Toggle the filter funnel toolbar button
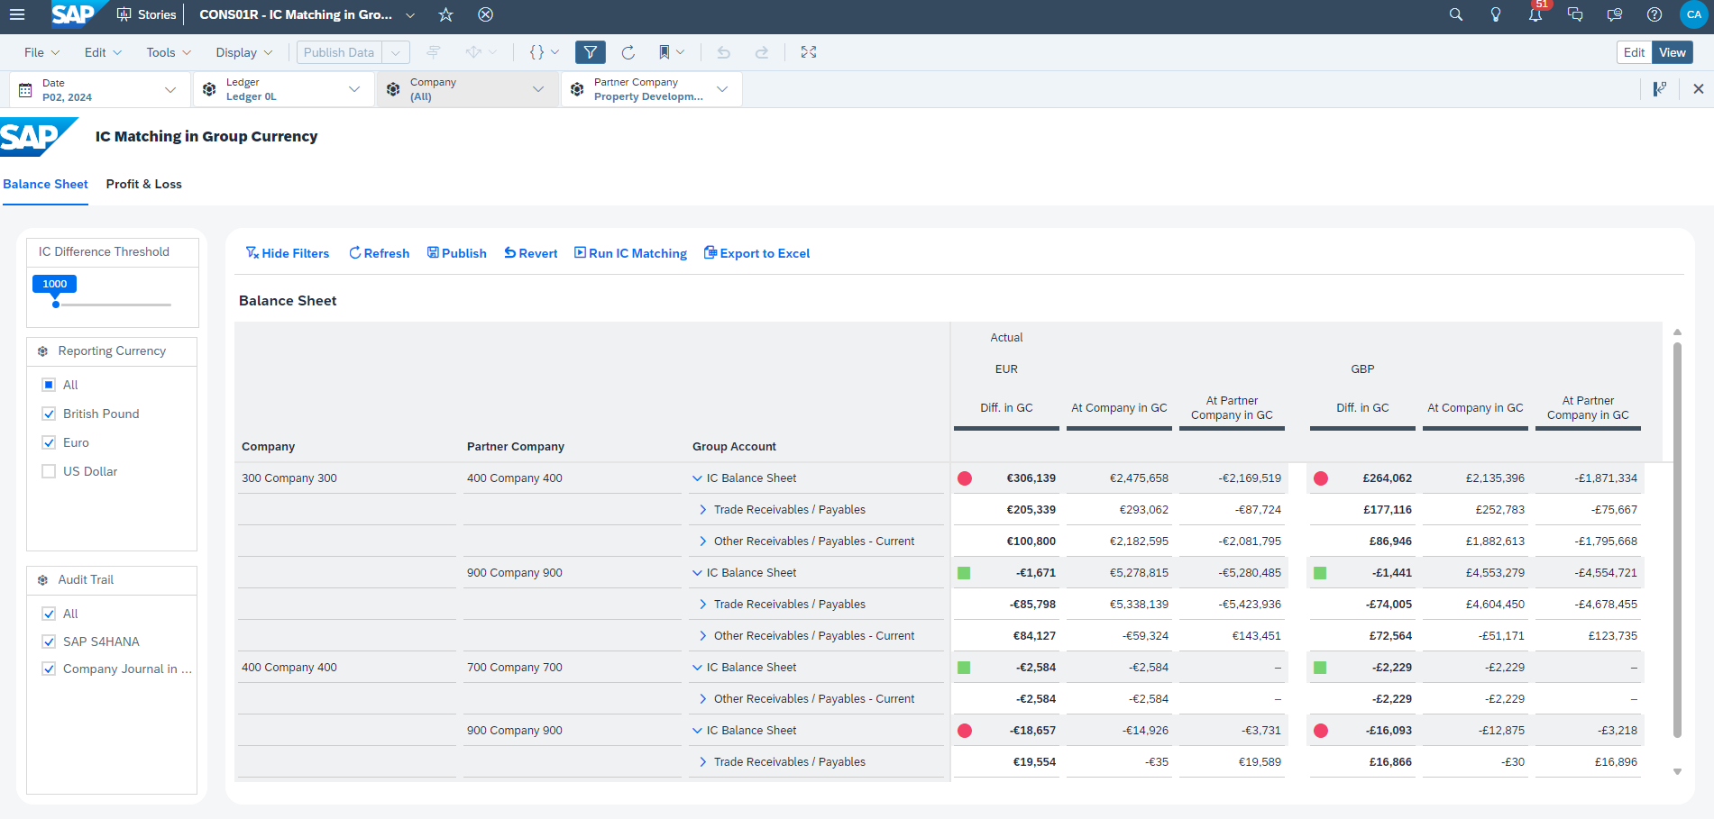1714x819 pixels. pos(590,52)
